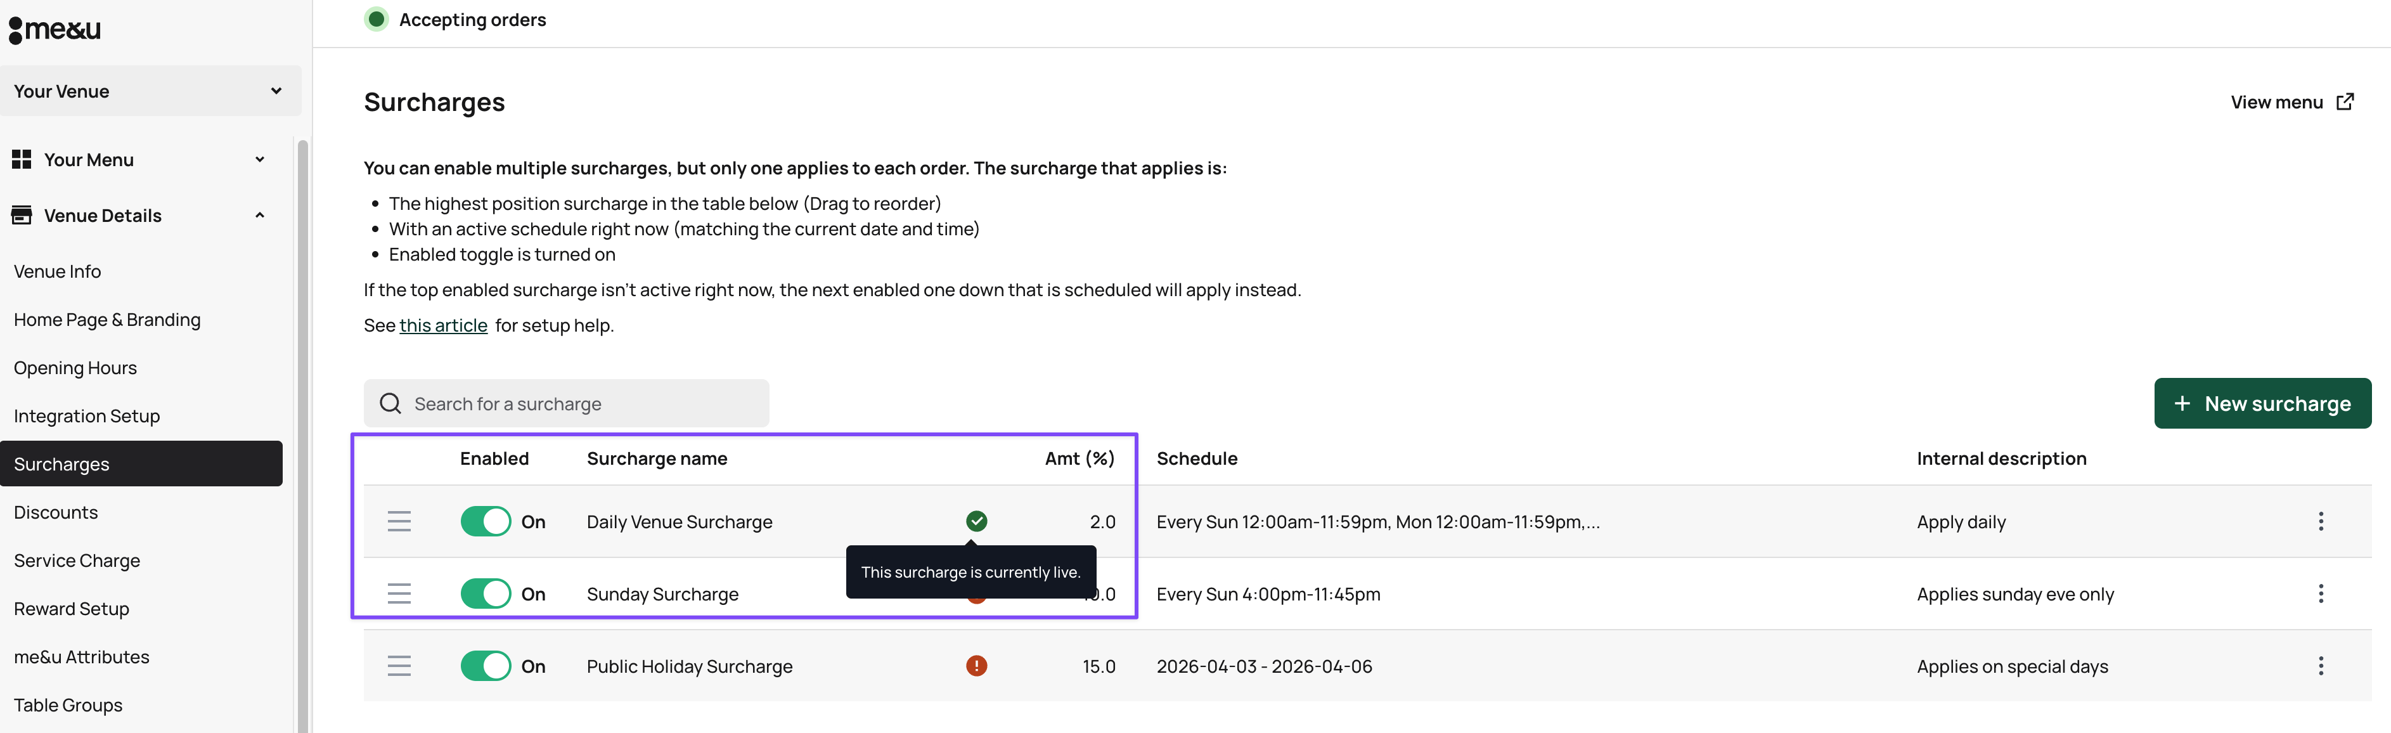2391x733 pixels.
Task: Click the me&u logo
Action: [56, 30]
